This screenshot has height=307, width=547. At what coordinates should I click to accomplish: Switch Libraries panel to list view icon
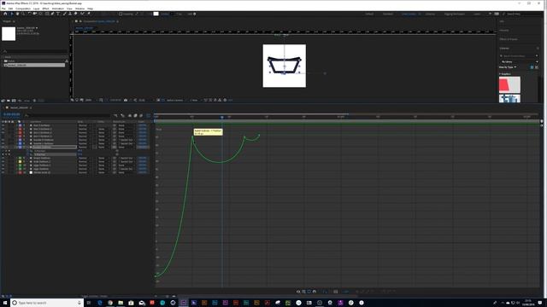[x=537, y=67]
